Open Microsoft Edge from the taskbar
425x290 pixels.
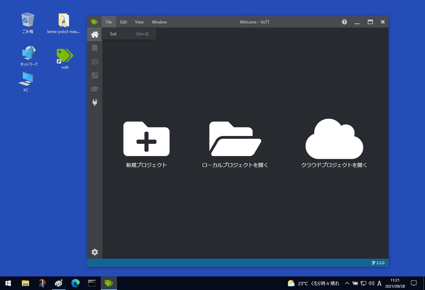75,283
